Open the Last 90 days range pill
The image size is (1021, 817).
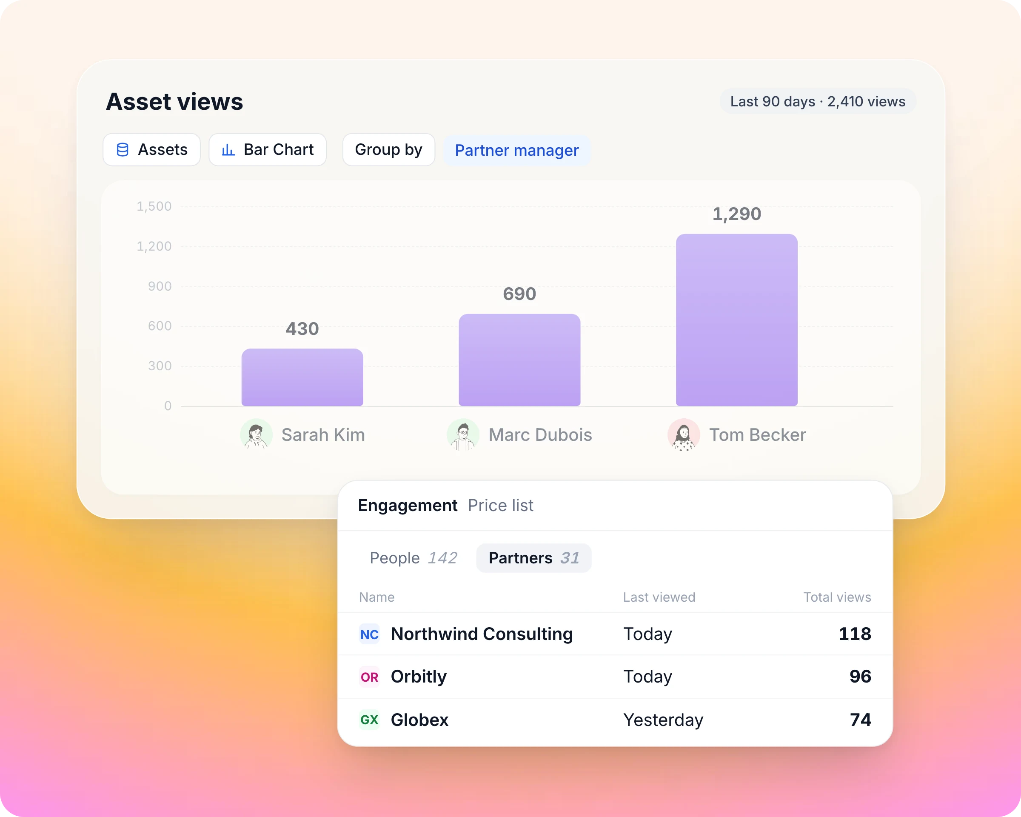[818, 101]
